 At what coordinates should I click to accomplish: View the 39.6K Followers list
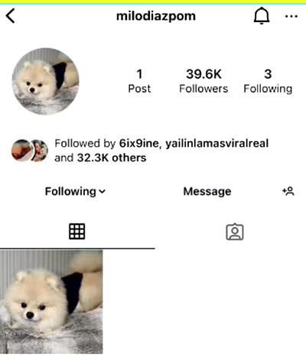[203, 81]
